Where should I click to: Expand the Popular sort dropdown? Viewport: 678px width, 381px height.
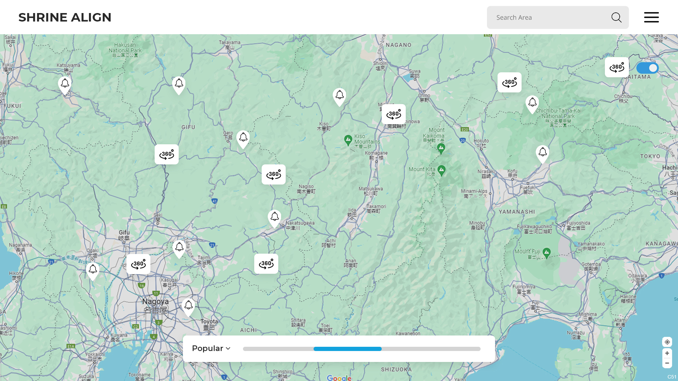pyautogui.click(x=211, y=349)
